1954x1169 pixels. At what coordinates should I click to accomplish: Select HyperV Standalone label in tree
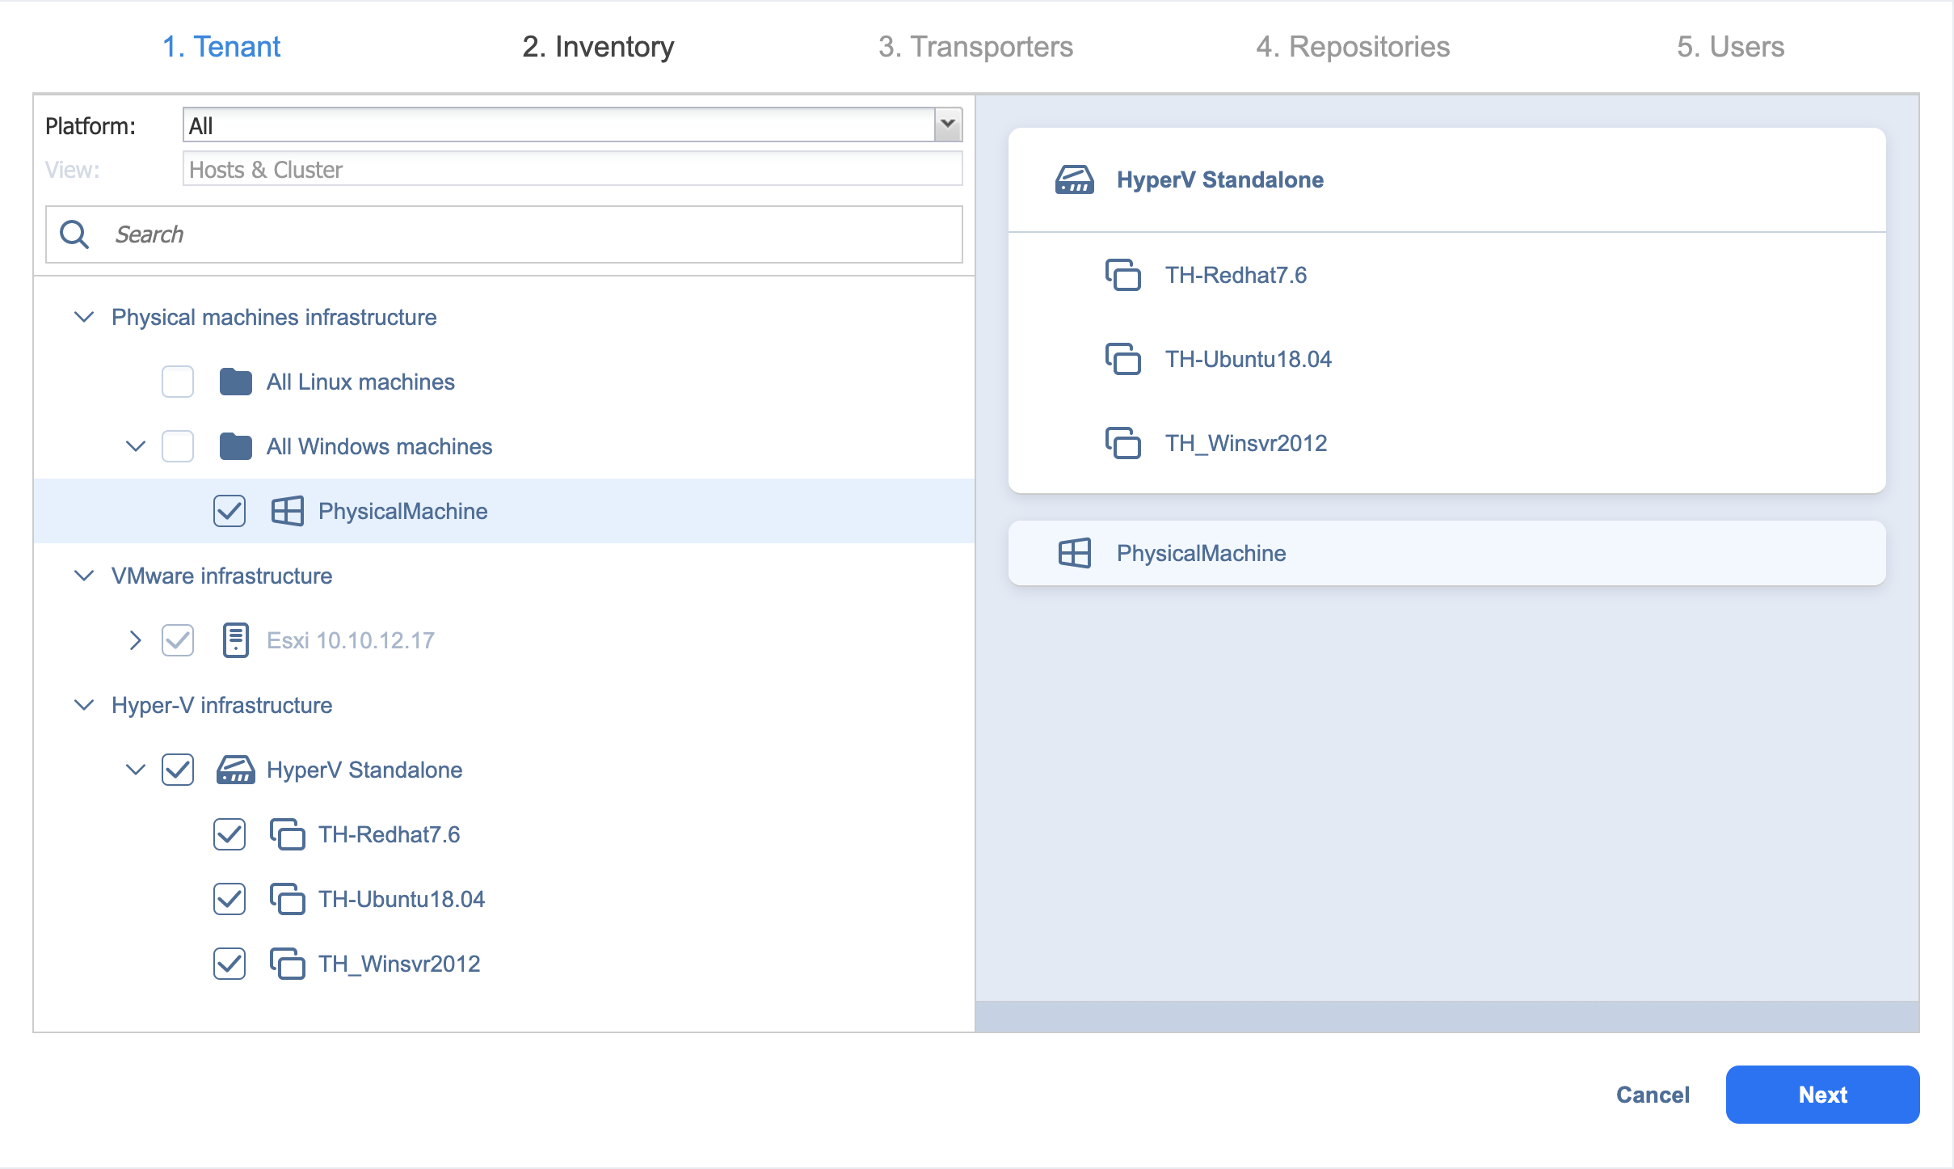[364, 770]
